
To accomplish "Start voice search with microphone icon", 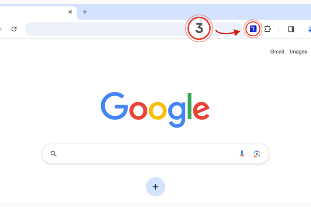I will tap(242, 154).
